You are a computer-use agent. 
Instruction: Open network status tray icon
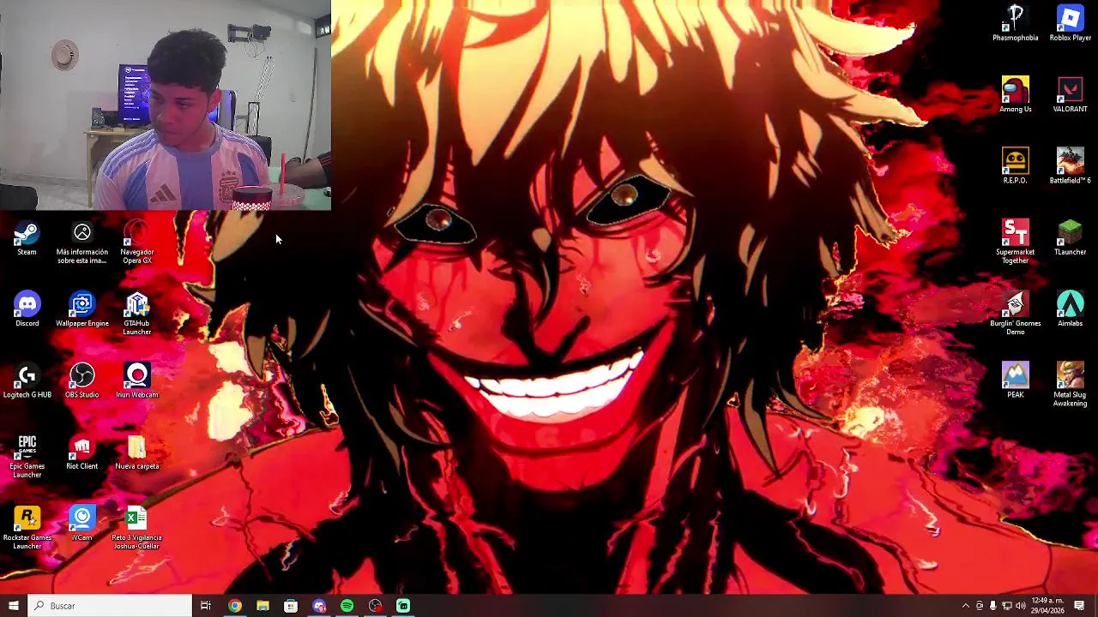pyautogui.click(x=1006, y=606)
